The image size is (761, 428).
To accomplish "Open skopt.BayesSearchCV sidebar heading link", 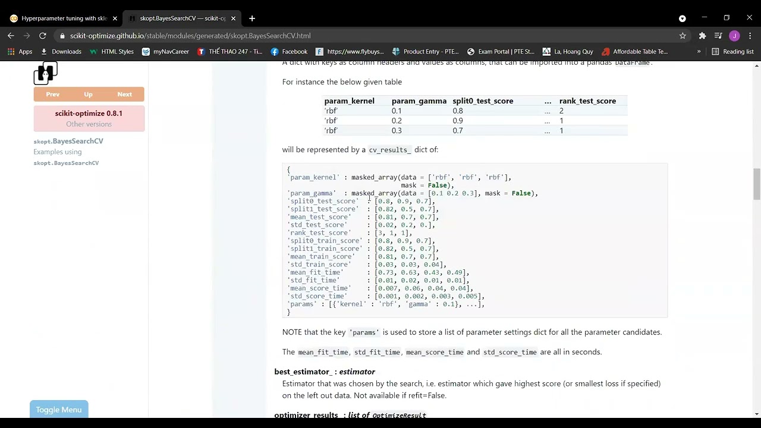I will pyautogui.click(x=68, y=141).
